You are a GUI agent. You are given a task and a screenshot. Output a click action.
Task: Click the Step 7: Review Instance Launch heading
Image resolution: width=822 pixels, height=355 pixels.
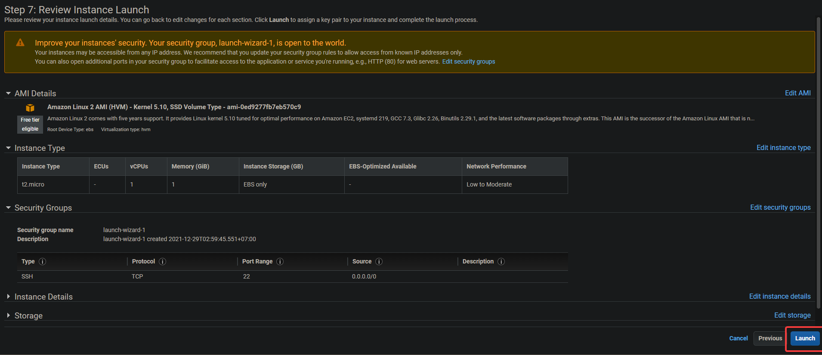77,9
